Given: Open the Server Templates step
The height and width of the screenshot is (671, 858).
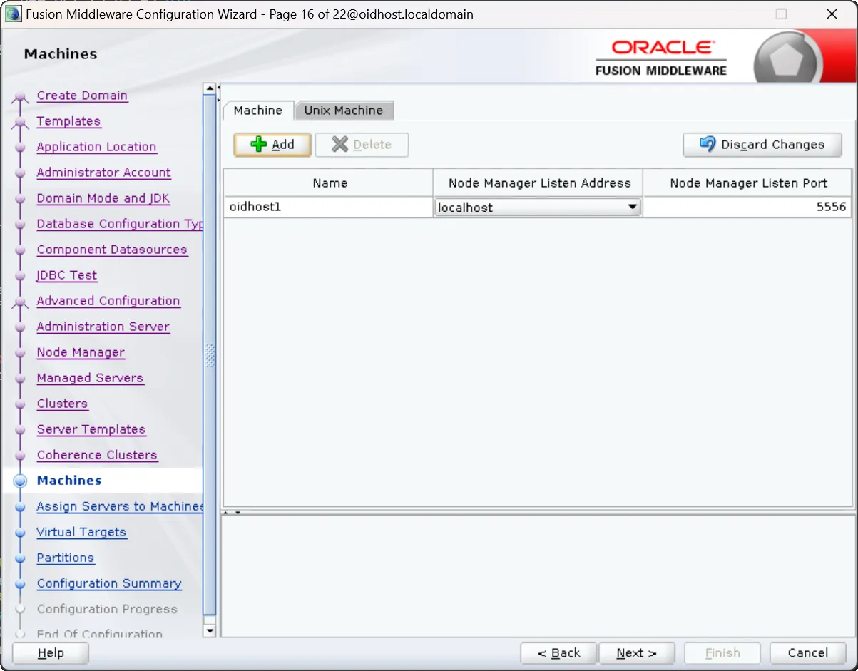Looking at the screenshot, I should [91, 429].
